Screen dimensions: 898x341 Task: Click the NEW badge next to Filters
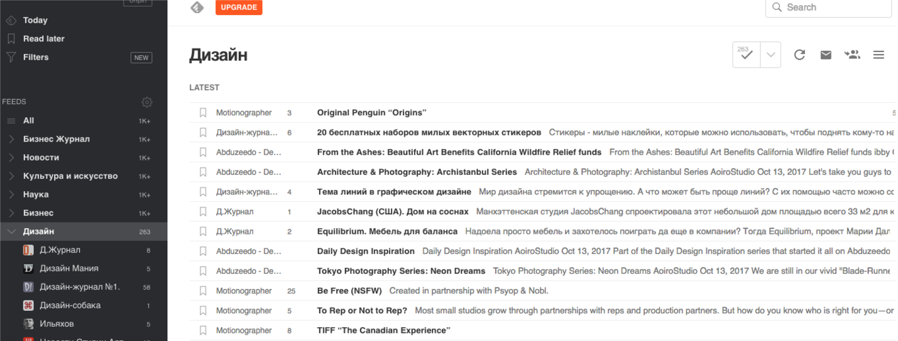click(x=141, y=58)
